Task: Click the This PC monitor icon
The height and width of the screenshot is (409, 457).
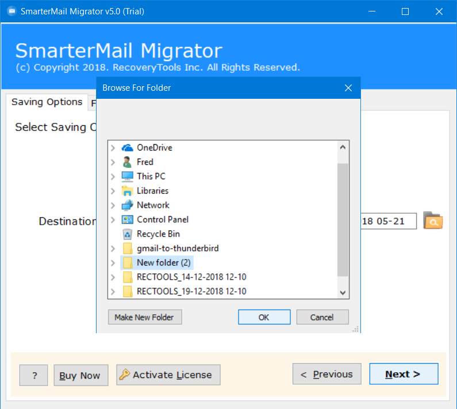Action: pos(128,176)
